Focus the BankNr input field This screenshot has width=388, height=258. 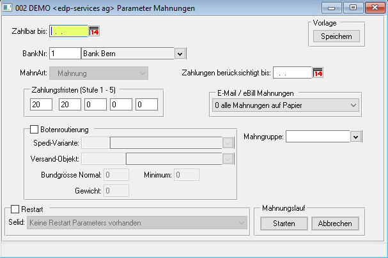(65, 54)
